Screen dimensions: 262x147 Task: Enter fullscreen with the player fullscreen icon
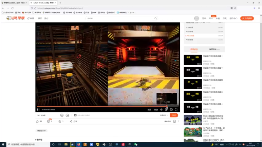click(176, 109)
